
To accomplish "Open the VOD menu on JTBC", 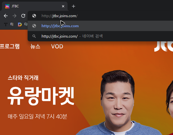I will point(57,47).
